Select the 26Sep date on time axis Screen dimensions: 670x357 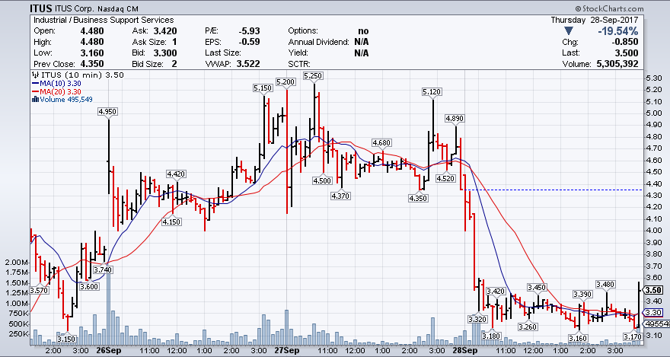point(108,352)
